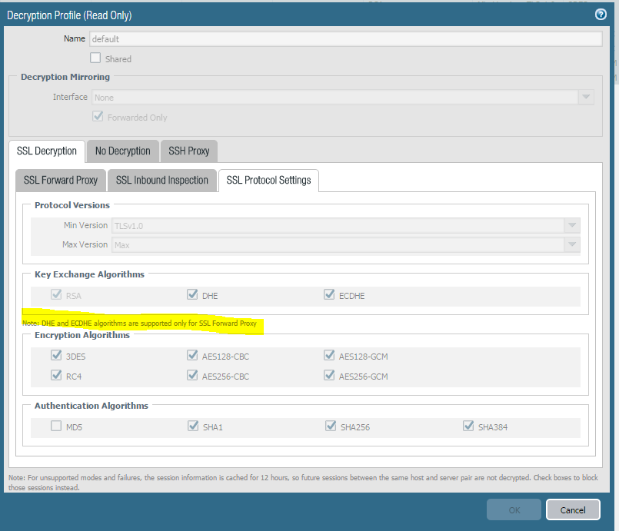Toggle the DHE key exchange checkbox
The image size is (619, 531).
pyautogui.click(x=192, y=294)
